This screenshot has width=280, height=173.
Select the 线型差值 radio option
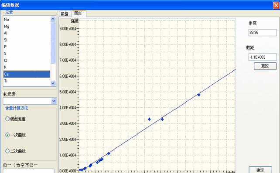[7, 119]
